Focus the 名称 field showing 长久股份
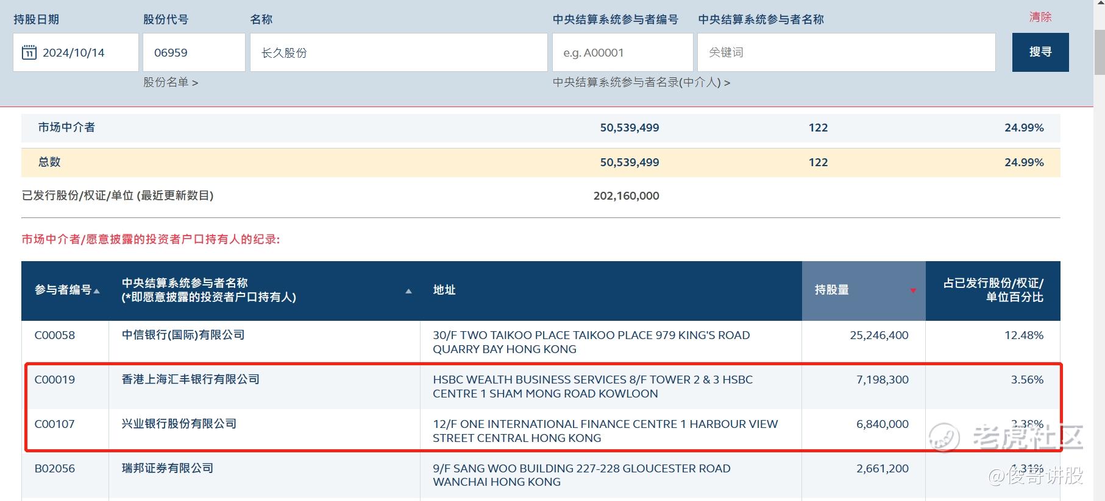This screenshot has height=501, width=1105. (x=399, y=52)
